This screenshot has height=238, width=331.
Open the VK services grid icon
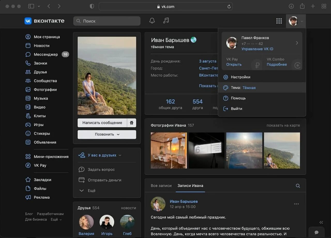click(279, 21)
